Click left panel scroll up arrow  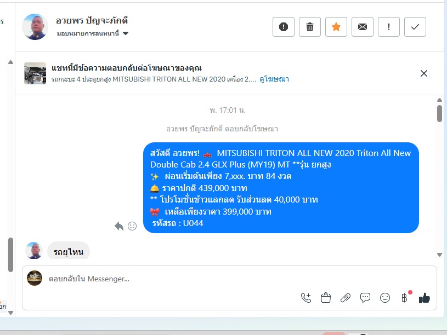click(10, 62)
